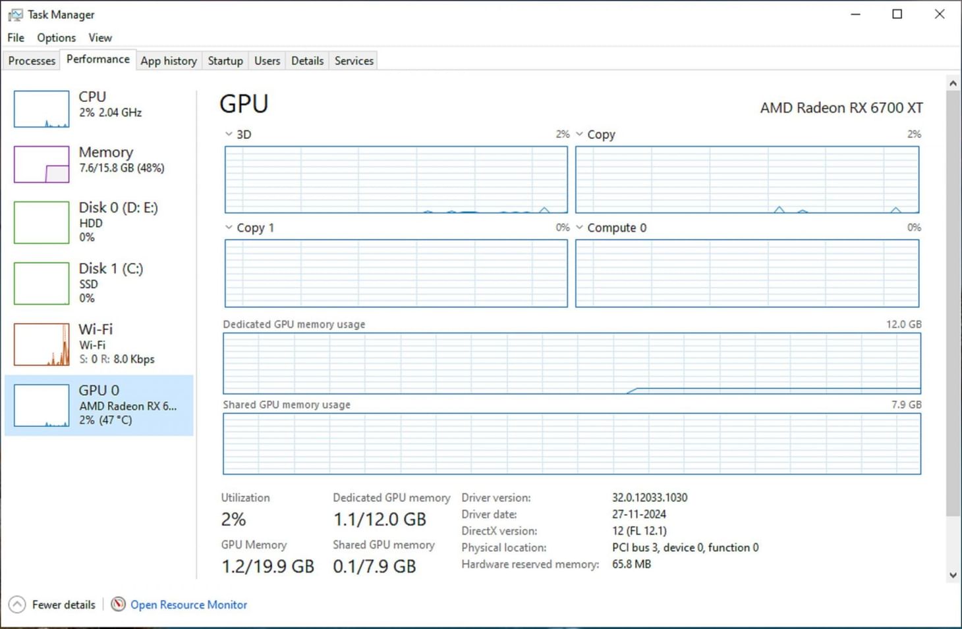Switch to the Services tab
The image size is (962, 629).
click(x=353, y=60)
